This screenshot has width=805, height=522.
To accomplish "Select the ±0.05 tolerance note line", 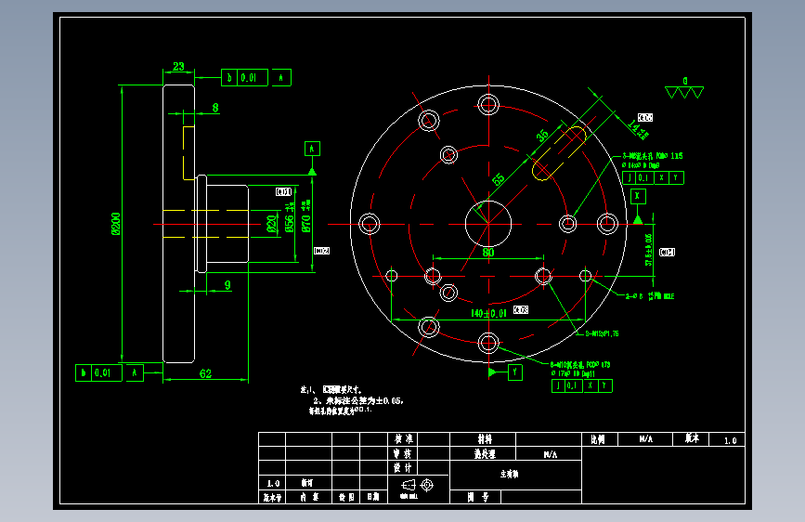I will (x=358, y=400).
